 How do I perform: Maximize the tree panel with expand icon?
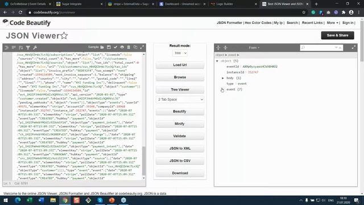point(353,47)
